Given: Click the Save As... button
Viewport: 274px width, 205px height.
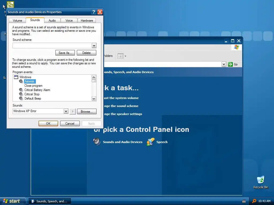Looking at the screenshot, I should 65,53.
